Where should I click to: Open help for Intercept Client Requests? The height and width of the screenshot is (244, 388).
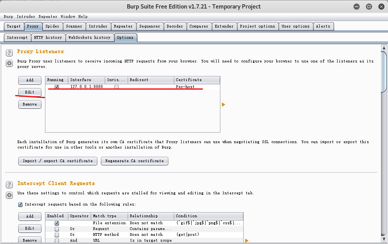(x=9, y=185)
